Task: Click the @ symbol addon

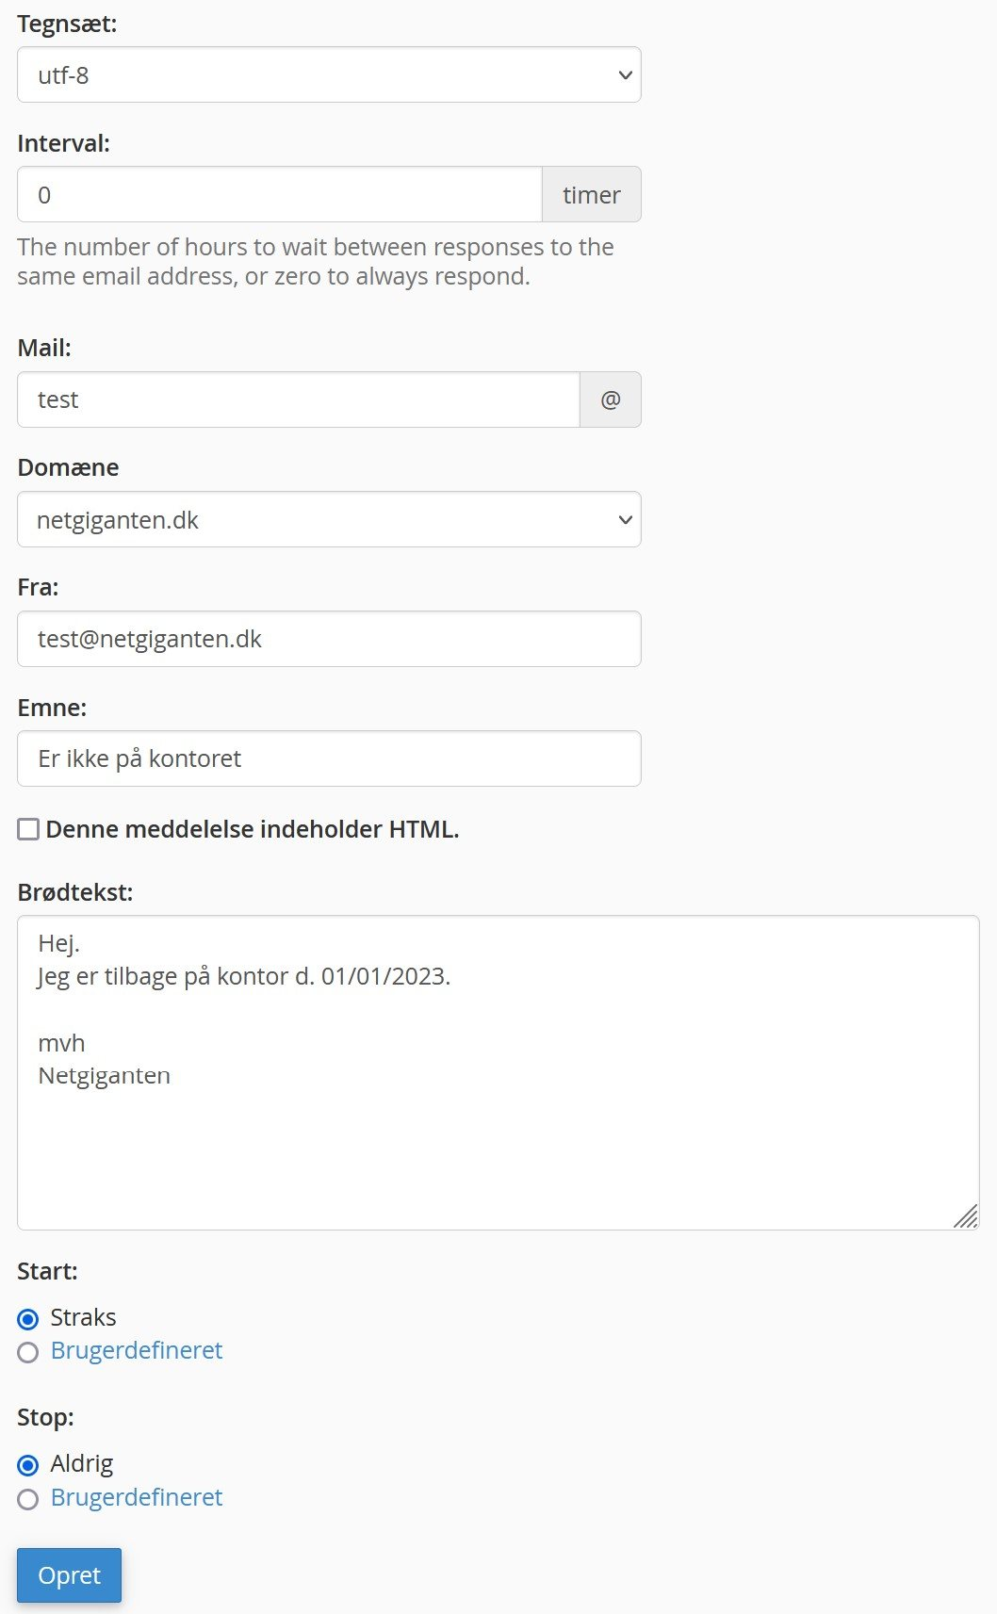Action: point(611,399)
